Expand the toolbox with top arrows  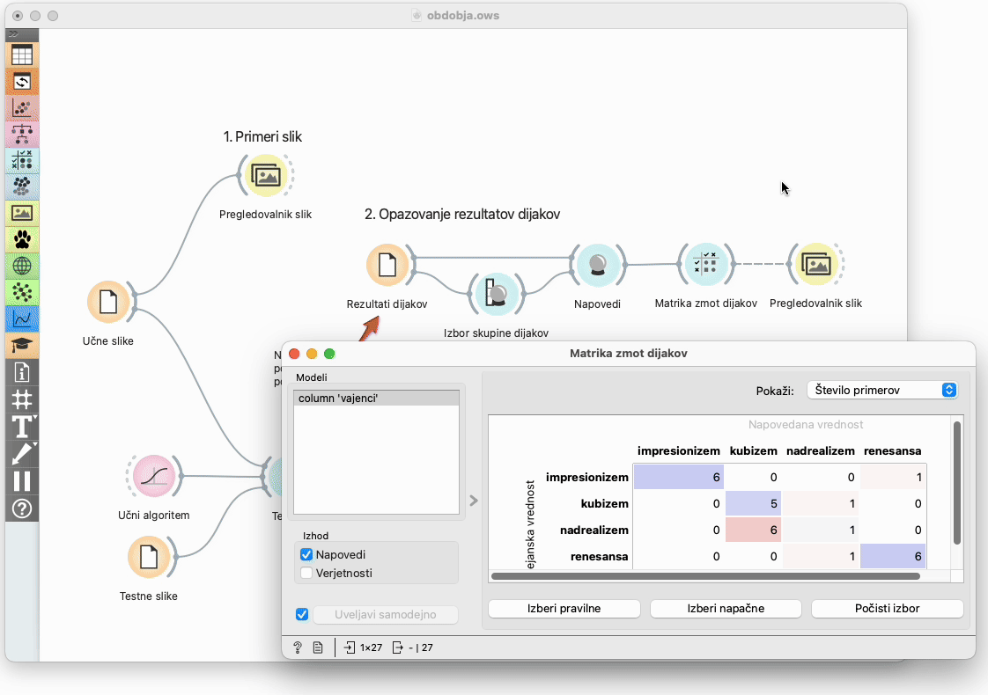(13, 33)
